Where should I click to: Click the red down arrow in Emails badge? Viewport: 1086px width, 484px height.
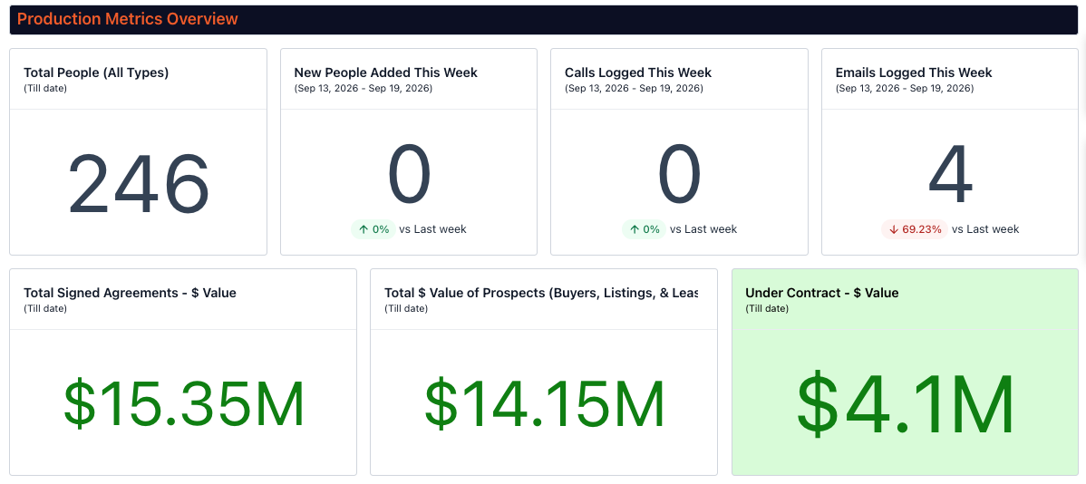(x=894, y=229)
